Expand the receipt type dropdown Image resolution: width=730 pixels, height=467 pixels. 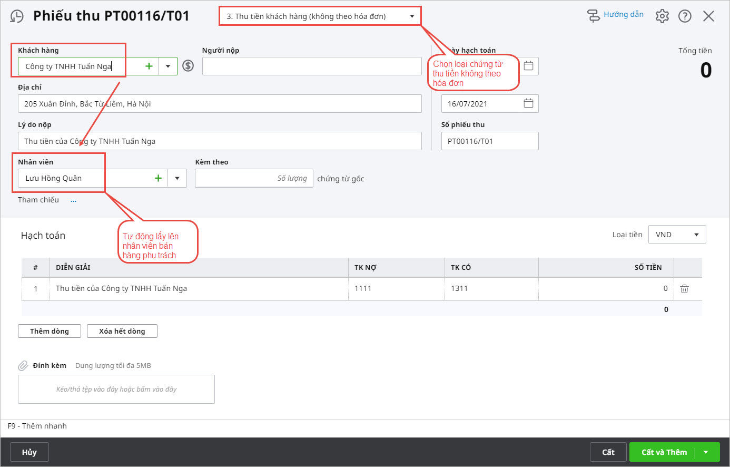(412, 16)
